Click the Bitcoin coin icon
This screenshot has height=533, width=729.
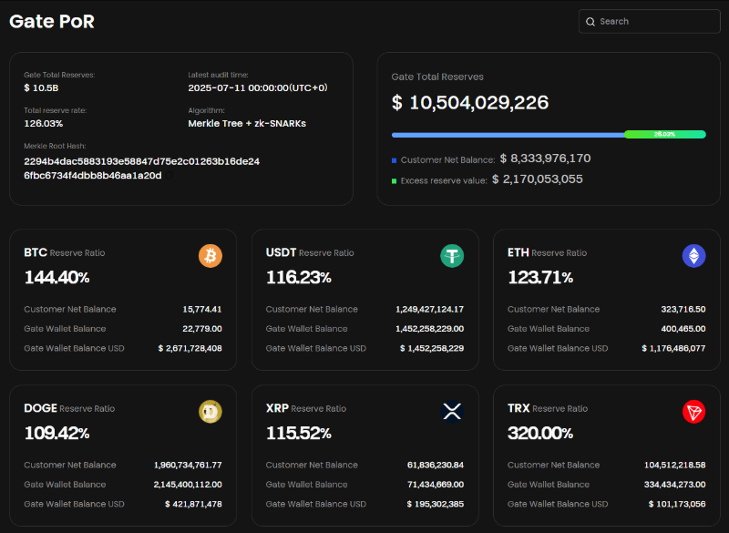click(210, 256)
